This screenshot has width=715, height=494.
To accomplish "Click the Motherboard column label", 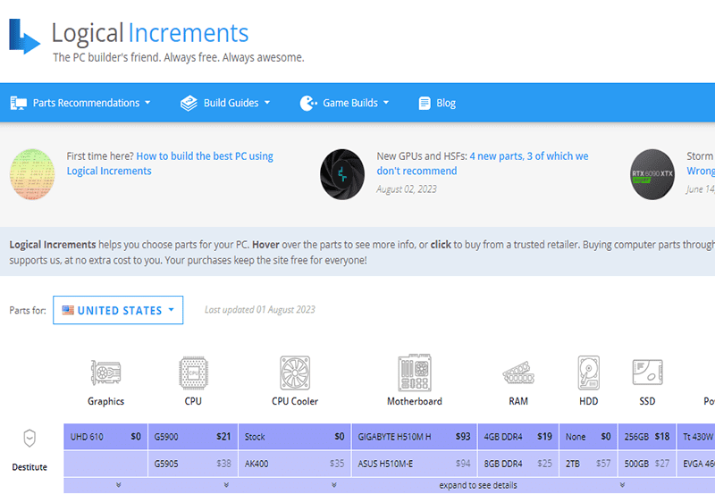I will 415,401.
